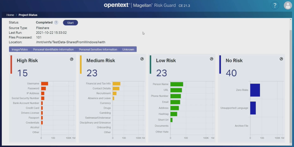Viewport: 294px width, 147px height.
Task: Click the Medium Risk heading
Action: pos(101,61)
